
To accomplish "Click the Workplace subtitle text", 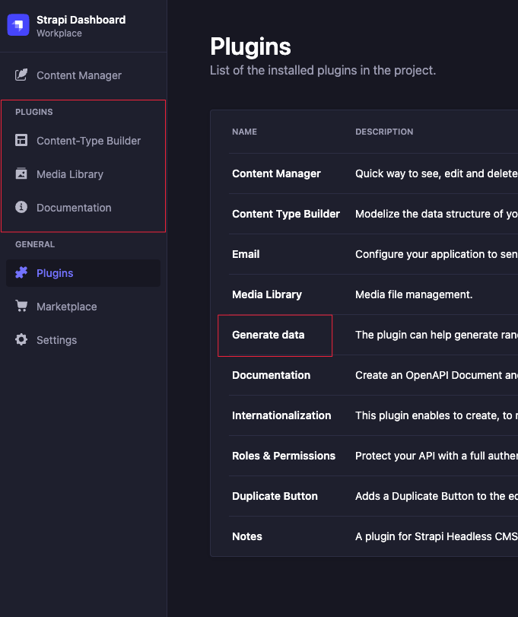I will 59,33.
